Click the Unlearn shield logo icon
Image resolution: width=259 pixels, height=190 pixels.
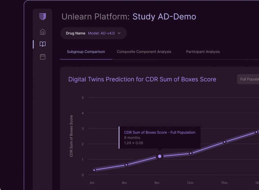42,16
